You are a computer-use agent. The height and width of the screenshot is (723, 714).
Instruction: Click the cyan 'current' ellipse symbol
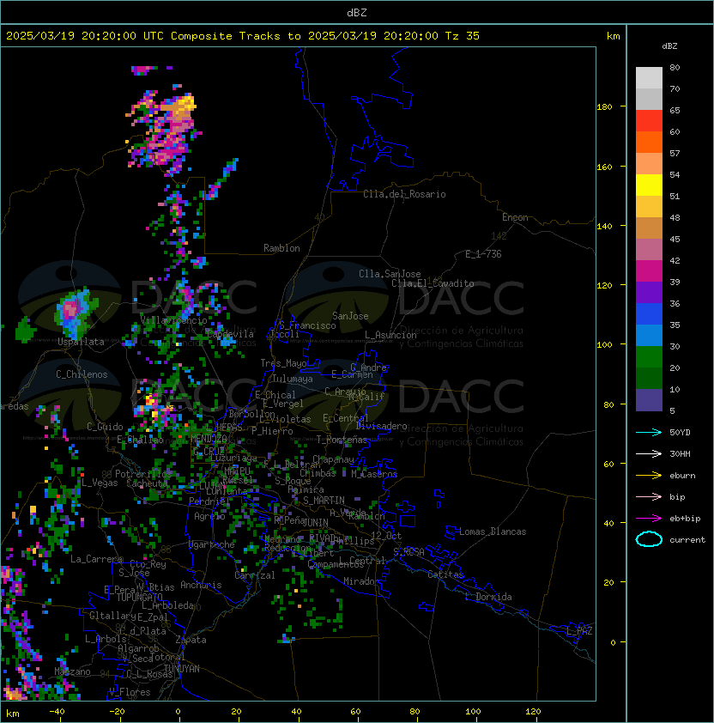[649, 539]
